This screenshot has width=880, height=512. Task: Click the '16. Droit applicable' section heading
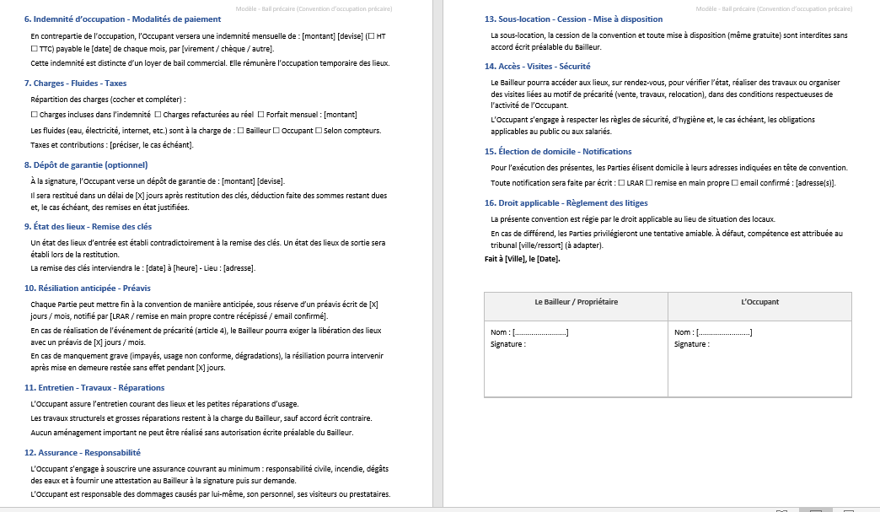coord(566,203)
